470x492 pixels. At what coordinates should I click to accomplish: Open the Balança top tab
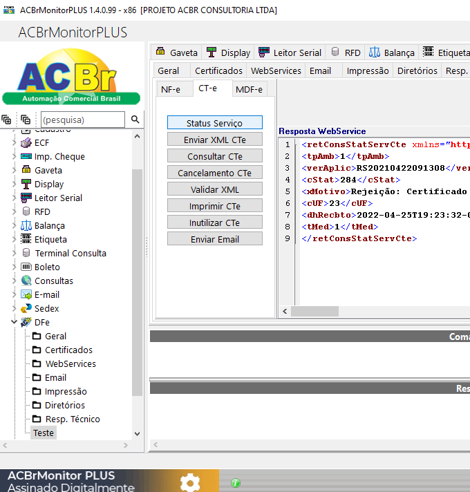point(392,53)
